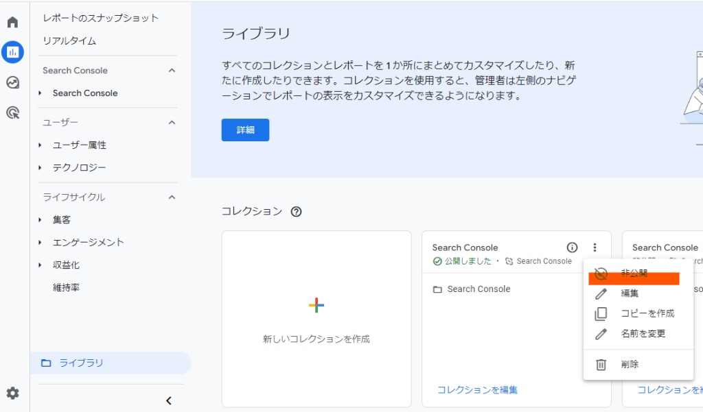Click the コレクション section heading

(x=252, y=211)
